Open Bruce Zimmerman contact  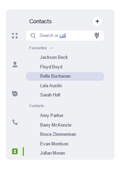(58, 134)
